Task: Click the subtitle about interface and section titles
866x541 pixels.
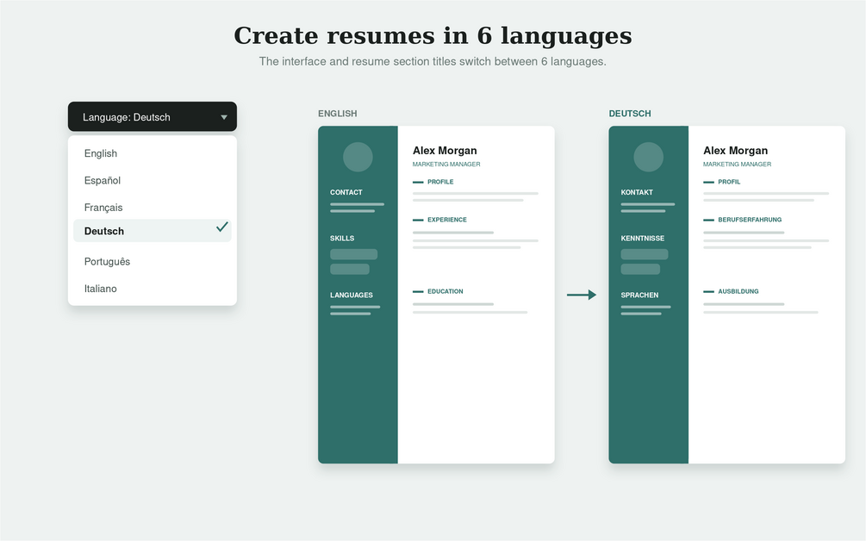Action: (433, 61)
